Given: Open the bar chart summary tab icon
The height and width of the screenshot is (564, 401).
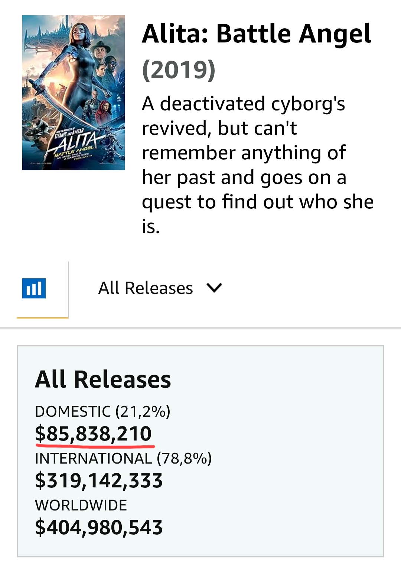Looking at the screenshot, I should 34,288.
